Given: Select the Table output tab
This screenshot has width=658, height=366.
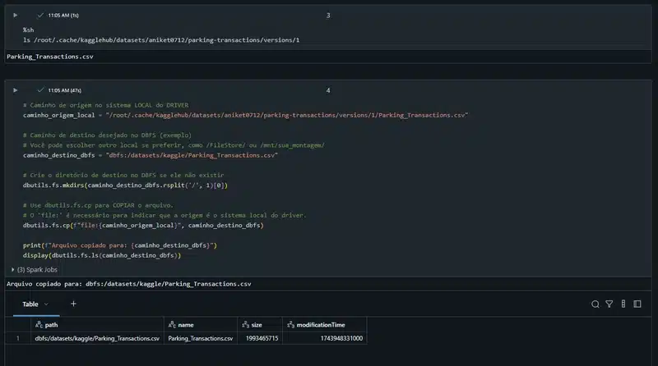Looking at the screenshot, I should click(x=30, y=304).
